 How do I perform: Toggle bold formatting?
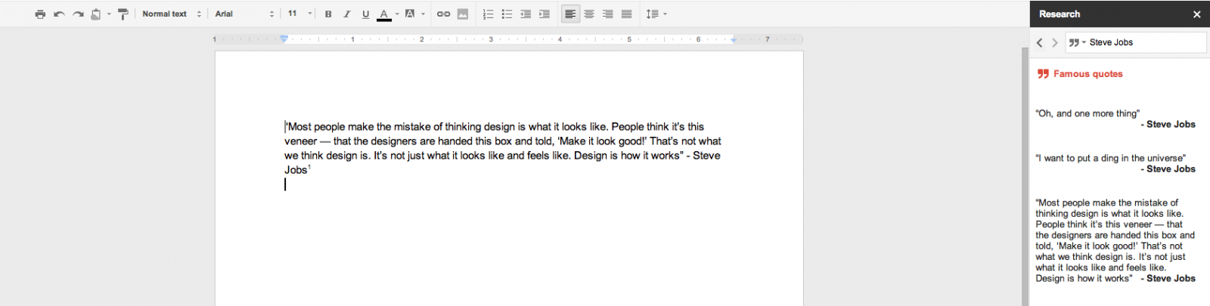[328, 14]
